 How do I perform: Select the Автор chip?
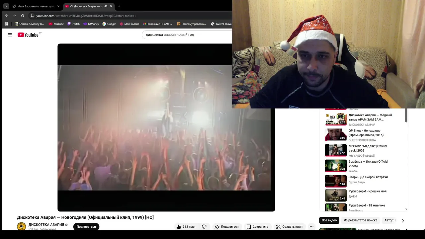pos(389,220)
